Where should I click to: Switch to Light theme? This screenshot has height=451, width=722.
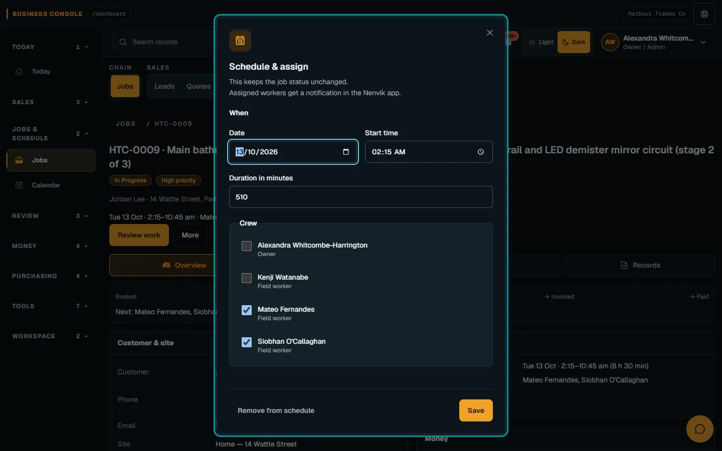pyautogui.click(x=541, y=42)
